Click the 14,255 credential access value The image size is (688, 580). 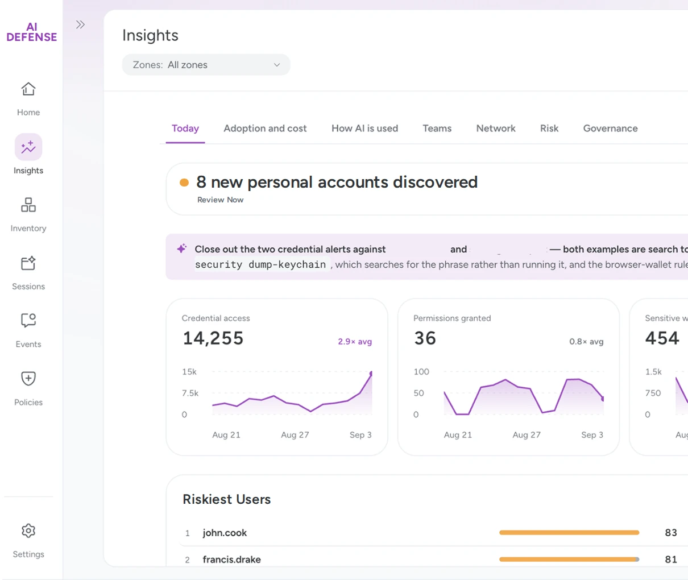(x=213, y=338)
